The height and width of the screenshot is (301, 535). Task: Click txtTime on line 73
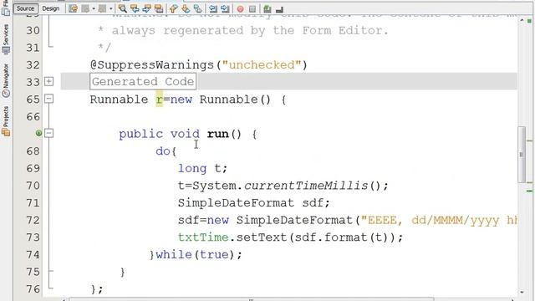(203, 237)
